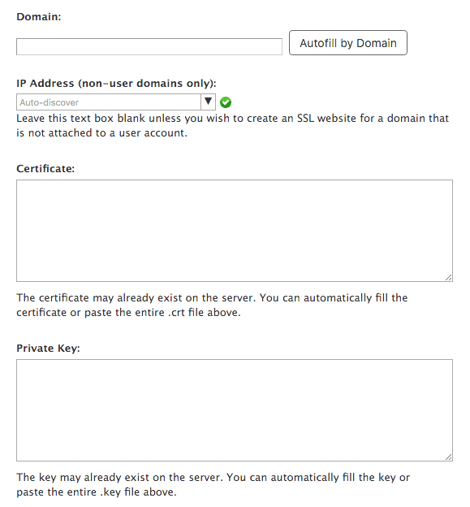The width and height of the screenshot is (470, 507).
Task: Click inside the Certificate text area
Action: (235, 231)
